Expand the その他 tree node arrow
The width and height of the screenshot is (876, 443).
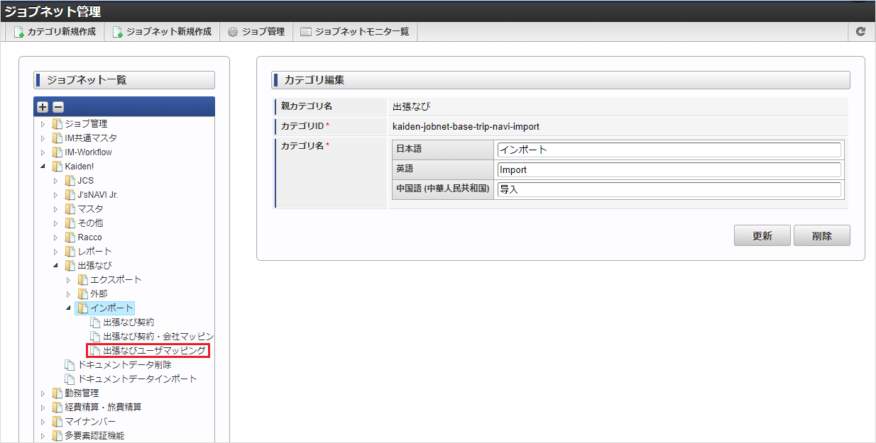coord(55,223)
